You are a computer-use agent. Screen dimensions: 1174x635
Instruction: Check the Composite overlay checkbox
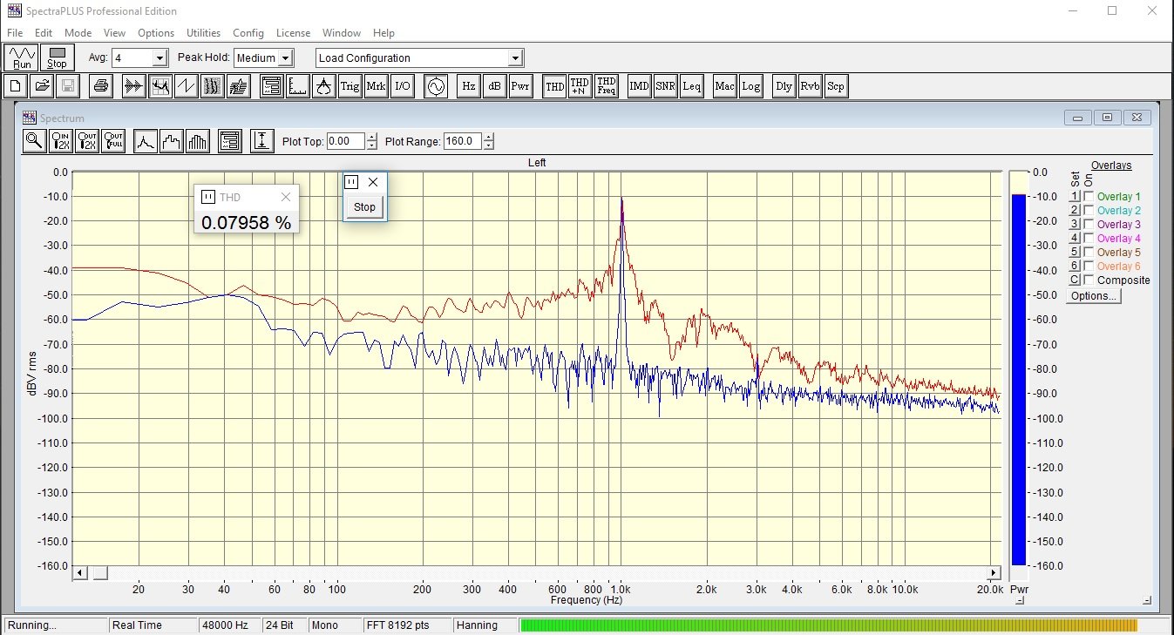(x=1089, y=280)
